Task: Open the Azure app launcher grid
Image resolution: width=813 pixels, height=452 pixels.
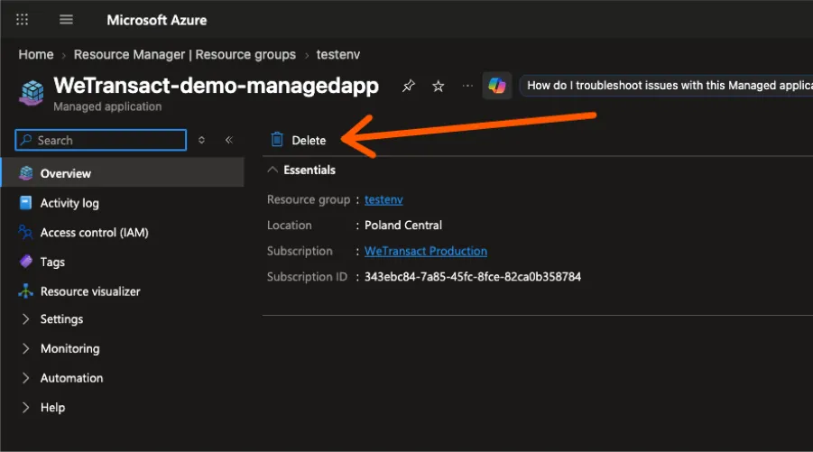Action: 22,20
